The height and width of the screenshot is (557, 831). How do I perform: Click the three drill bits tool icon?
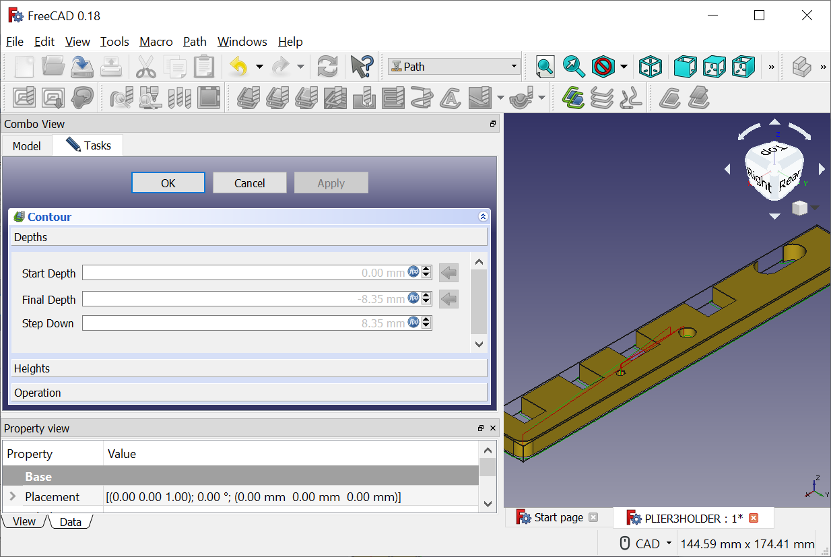click(x=180, y=98)
